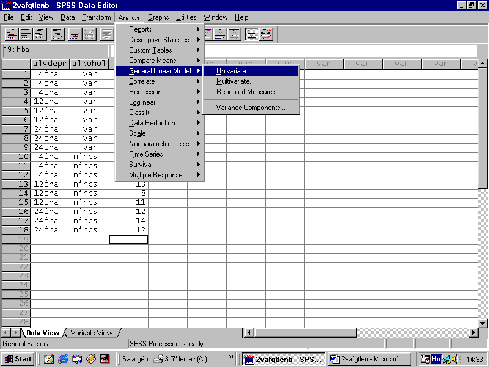This screenshot has height=367, width=489.
Task: Open the 3,5" lemez (A:) shortcut
Action: tap(180, 359)
